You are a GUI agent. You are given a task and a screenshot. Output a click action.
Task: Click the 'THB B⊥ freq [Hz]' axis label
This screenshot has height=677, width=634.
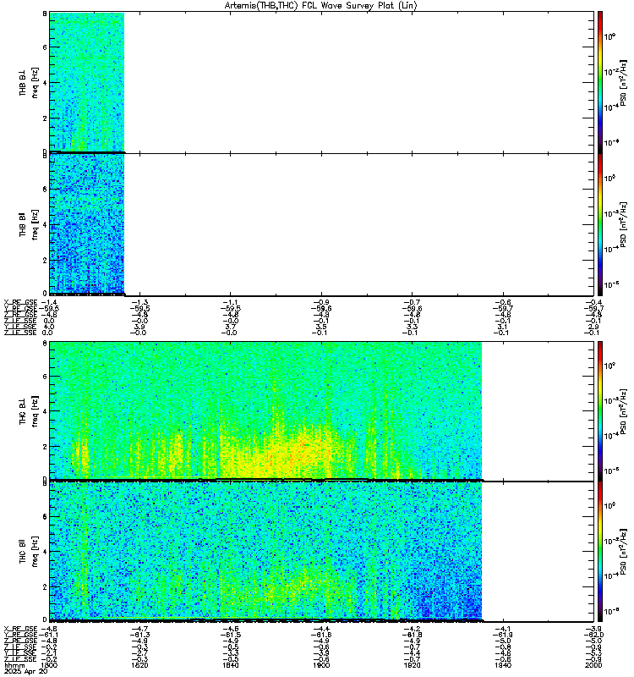point(29,82)
